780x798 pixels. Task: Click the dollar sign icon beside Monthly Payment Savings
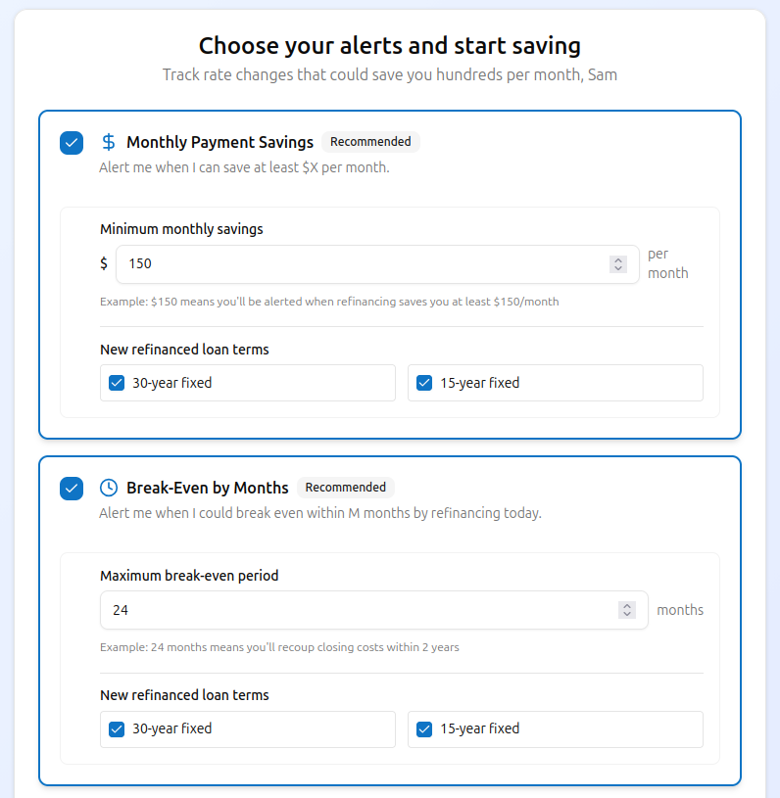[108, 142]
